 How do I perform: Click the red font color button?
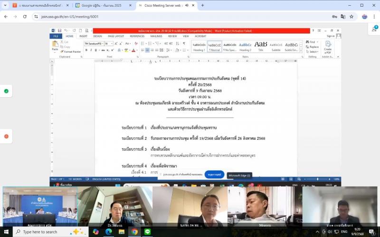133,50
